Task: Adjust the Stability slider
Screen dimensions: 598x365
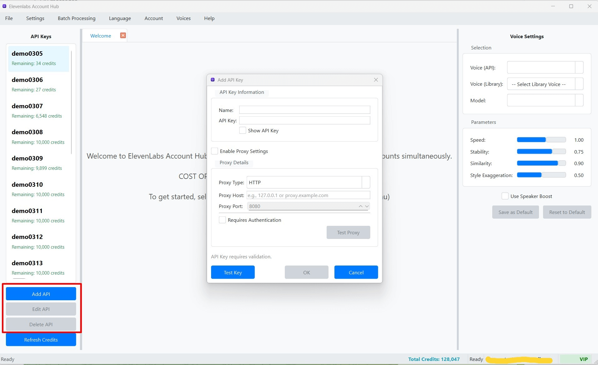Action: 541,152
